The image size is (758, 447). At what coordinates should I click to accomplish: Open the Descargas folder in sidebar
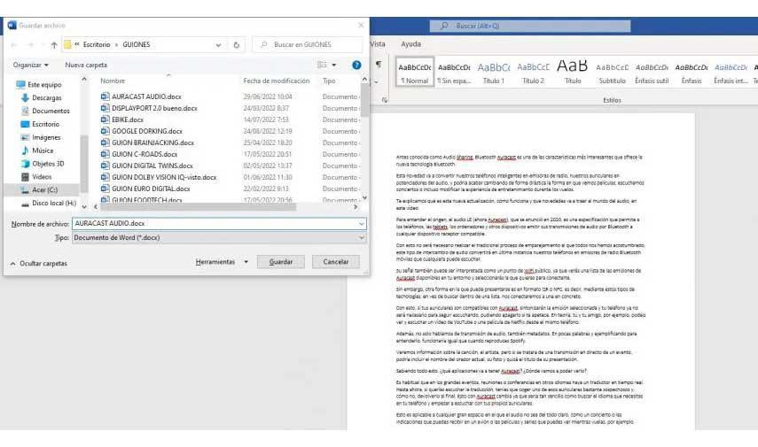click(x=42, y=97)
